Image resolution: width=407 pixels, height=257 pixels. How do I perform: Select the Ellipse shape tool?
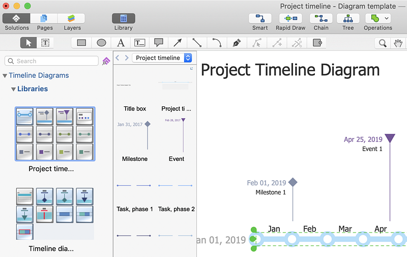click(x=101, y=43)
